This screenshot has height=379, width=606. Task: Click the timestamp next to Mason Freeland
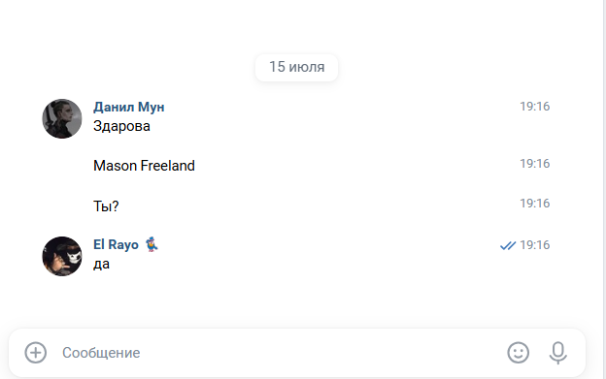[x=534, y=164]
